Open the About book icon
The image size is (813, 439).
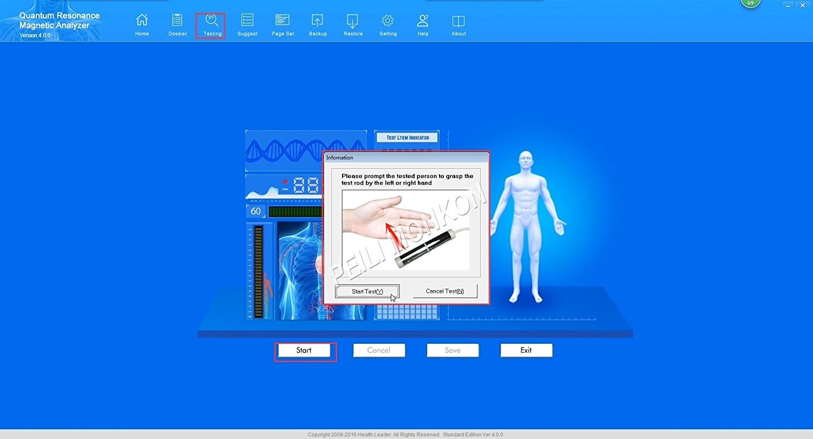(x=459, y=21)
